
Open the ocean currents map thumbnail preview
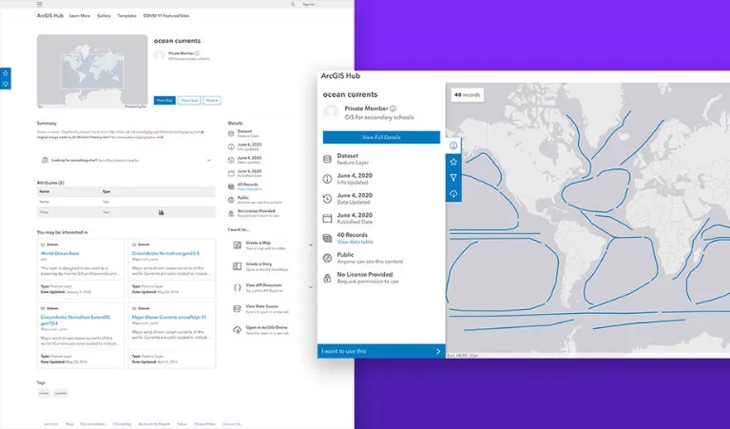[x=92, y=71]
